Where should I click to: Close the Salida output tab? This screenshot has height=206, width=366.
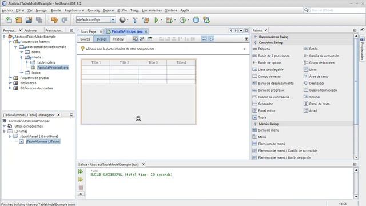click(x=144, y=164)
